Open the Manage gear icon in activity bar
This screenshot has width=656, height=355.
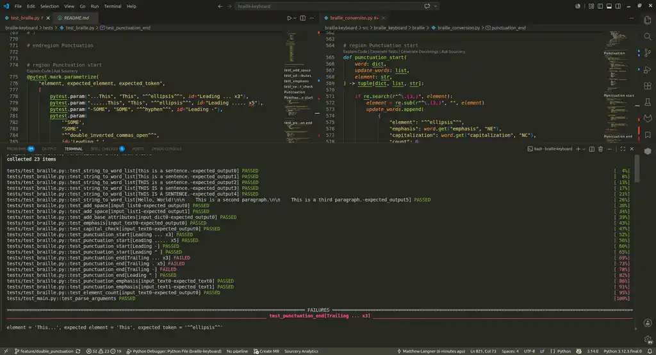[x=648, y=340]
